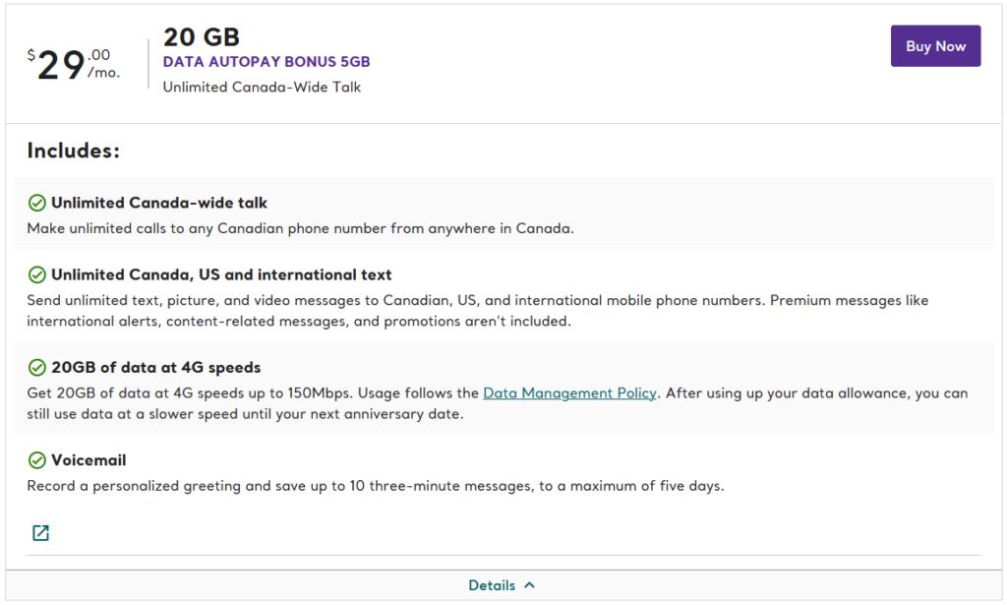Click the Buy Now button
Image resolution: width=1007 pixels, height=605 pixels.
[935, 45]
